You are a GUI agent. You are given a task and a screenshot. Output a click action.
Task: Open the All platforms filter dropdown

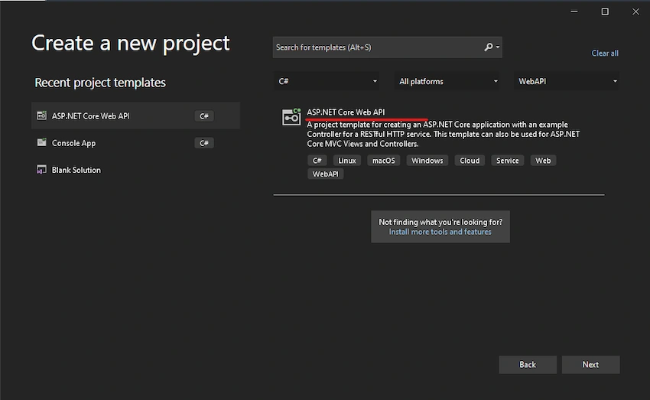click(x=447, y=81)
